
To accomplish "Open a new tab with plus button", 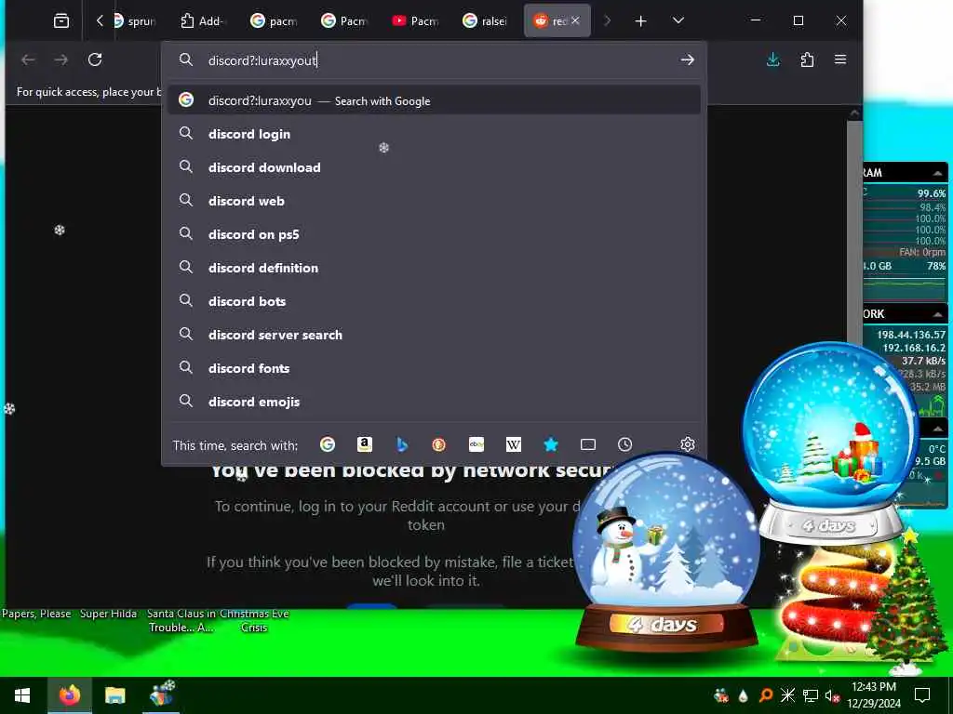I will click(640, 21).
